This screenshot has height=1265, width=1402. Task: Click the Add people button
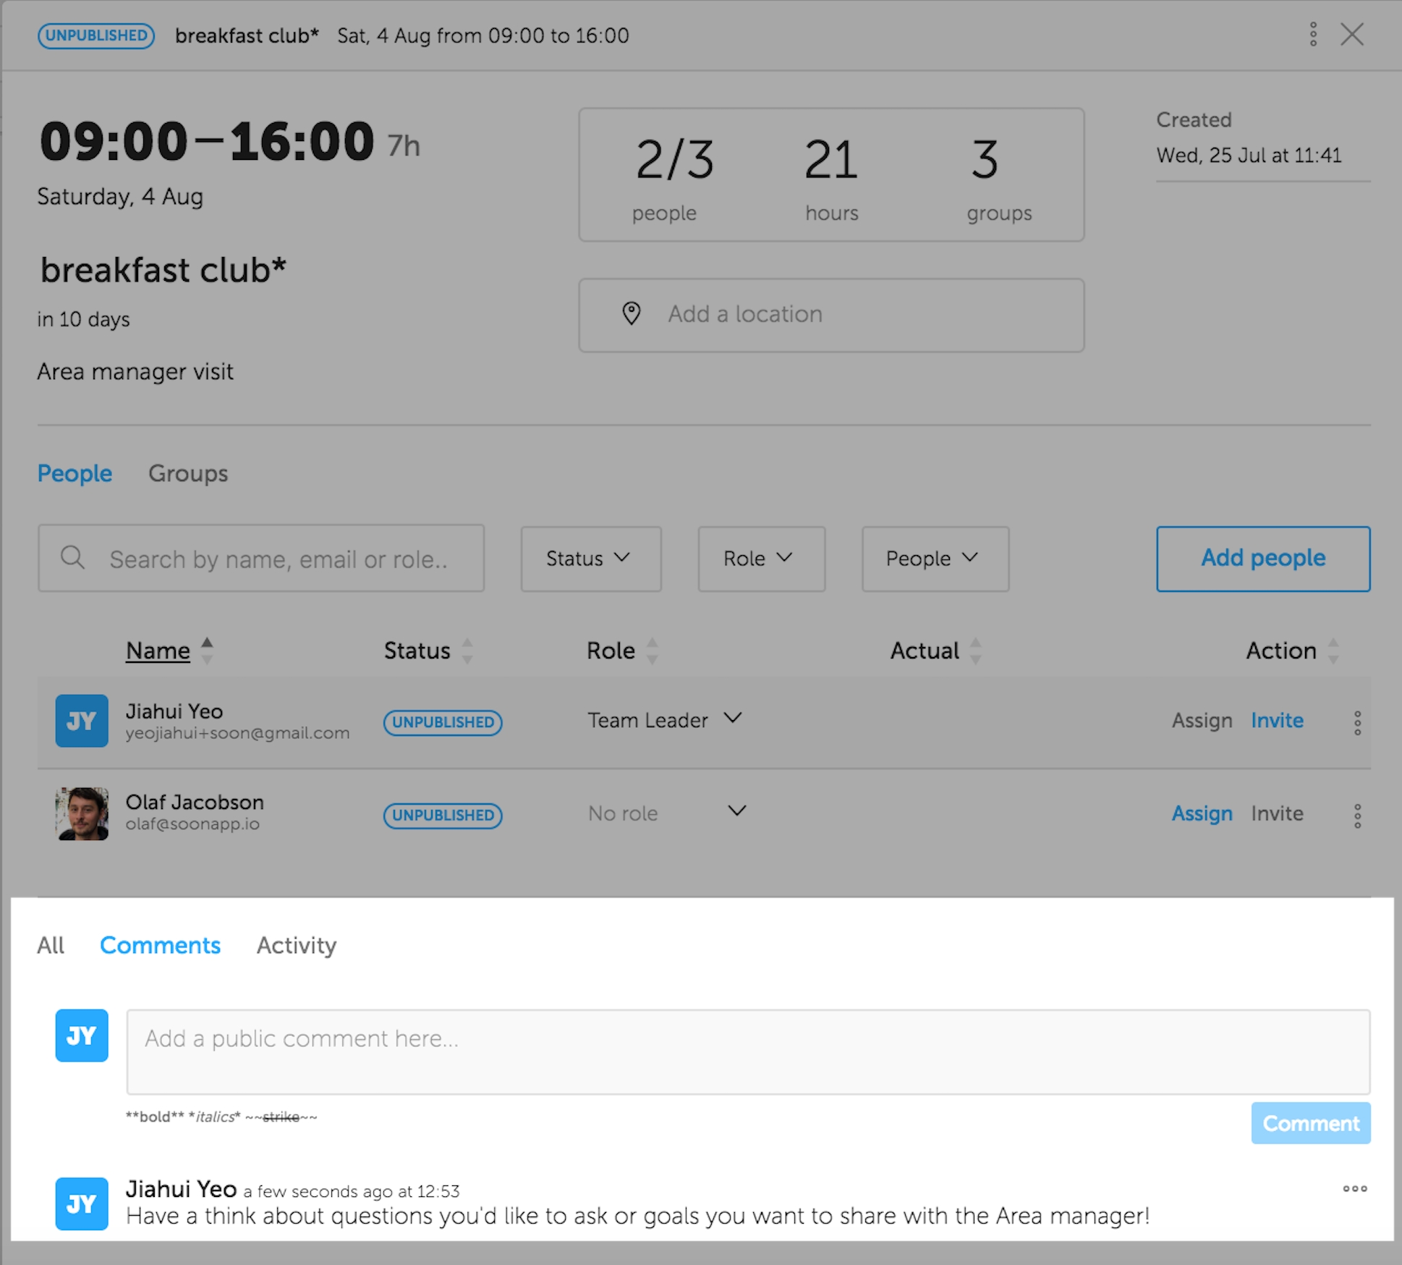click(1262, 558)
